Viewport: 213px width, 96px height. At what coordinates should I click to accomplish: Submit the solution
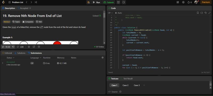point(109,2)
